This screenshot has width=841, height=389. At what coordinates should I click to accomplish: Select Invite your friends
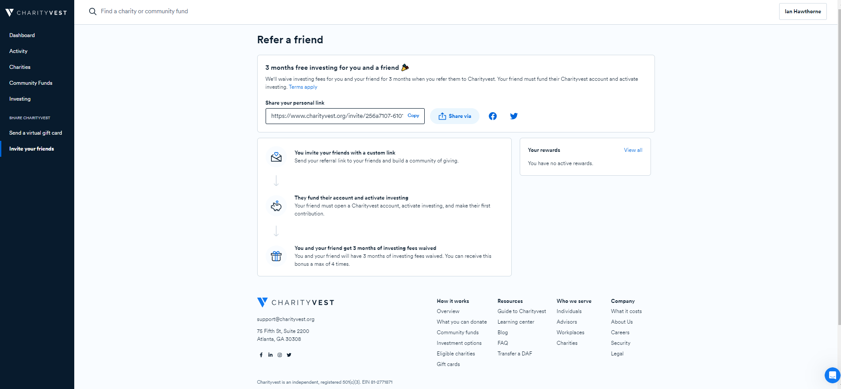click(x=32, y=149)
